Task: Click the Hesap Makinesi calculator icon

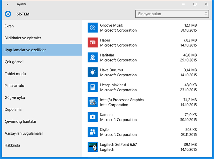Action: point(93,87)
